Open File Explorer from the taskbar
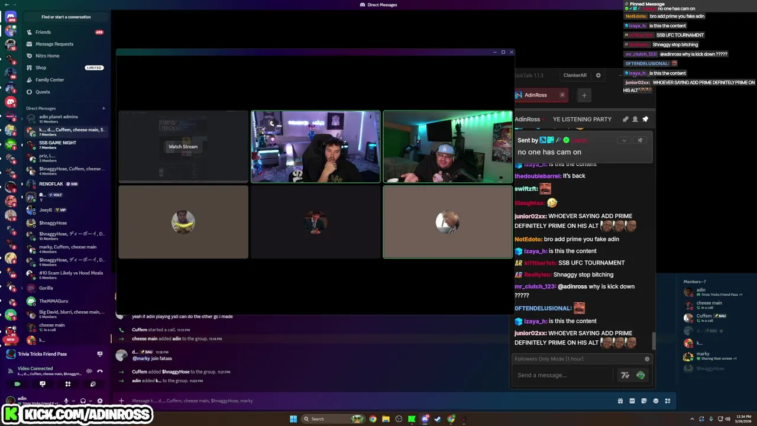Viewport: 757px width, 426px height. coord(386,419)
